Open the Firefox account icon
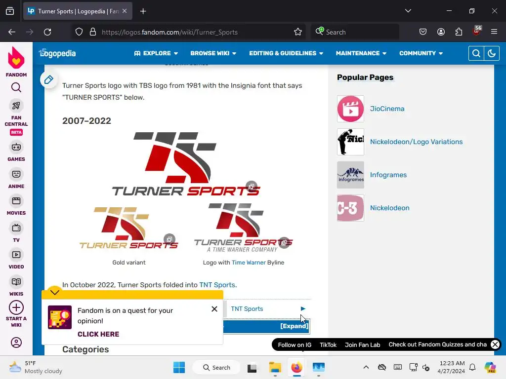Image resolution: width=506 pixels, height=379 pixels. pos(441,32)
